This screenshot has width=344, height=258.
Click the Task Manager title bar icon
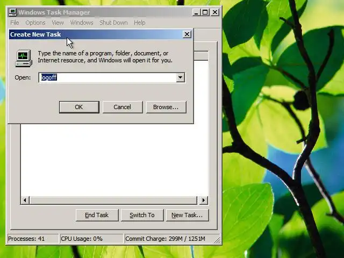click(13, 12)
